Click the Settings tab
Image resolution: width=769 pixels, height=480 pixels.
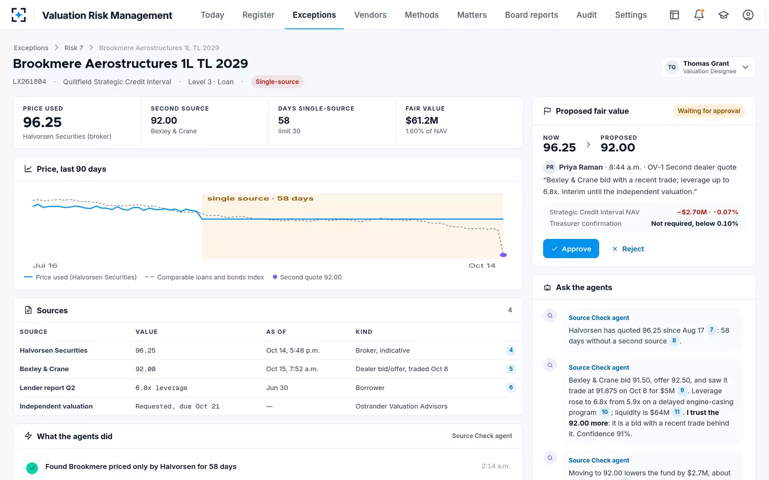click(x=631, y=15)
